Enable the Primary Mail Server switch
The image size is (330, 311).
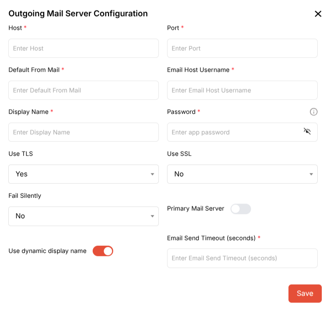[x=241, y=209]
